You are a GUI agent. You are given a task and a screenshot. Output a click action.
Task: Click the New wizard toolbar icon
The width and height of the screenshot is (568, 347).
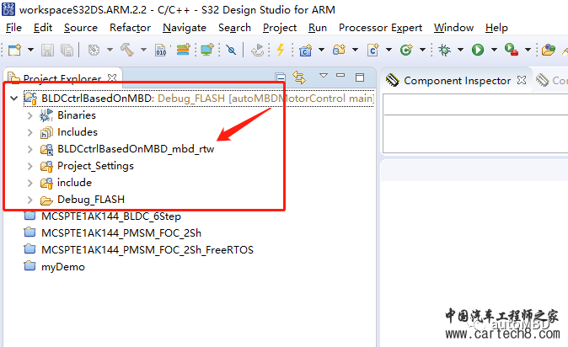pos(14,50)
